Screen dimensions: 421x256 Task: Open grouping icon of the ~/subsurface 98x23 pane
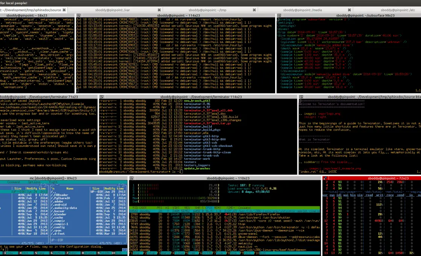click(279, 15)
